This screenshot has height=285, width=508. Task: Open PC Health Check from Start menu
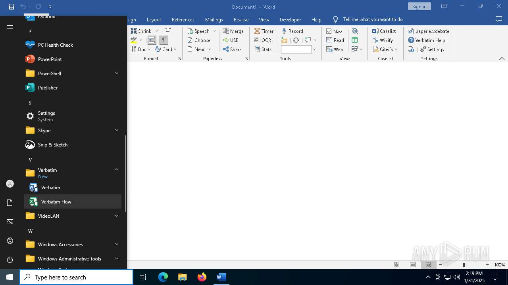(72, 45)
